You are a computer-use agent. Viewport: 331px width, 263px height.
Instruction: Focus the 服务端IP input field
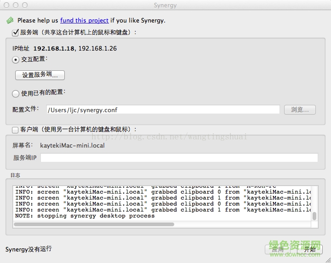(179, 158)
